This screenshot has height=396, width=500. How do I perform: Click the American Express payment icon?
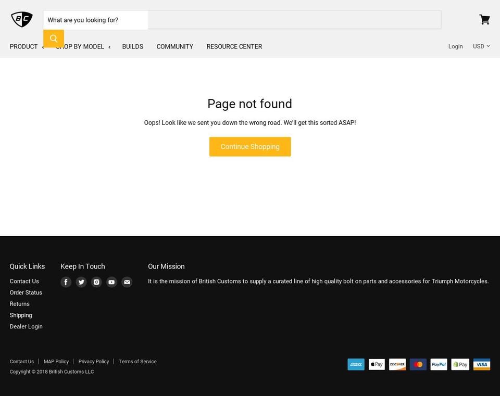click(x=356, y=364)
